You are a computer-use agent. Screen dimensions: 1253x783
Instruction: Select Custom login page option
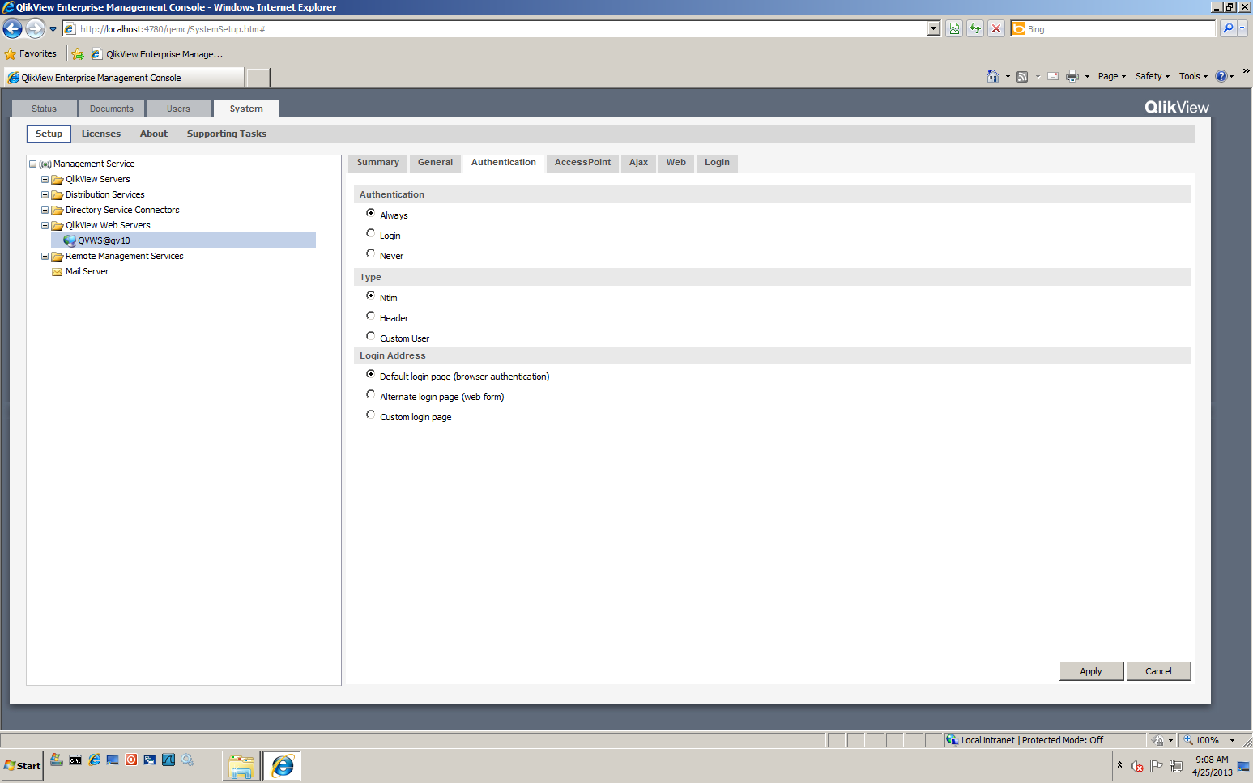[371, 415]
